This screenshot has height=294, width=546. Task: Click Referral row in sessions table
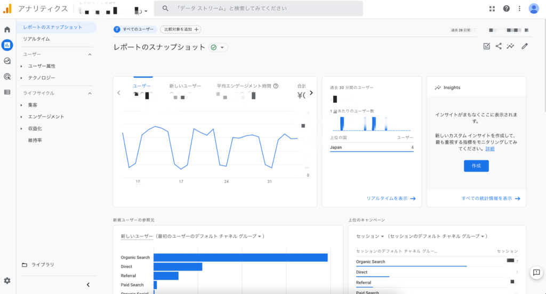(x=437, y=282)
